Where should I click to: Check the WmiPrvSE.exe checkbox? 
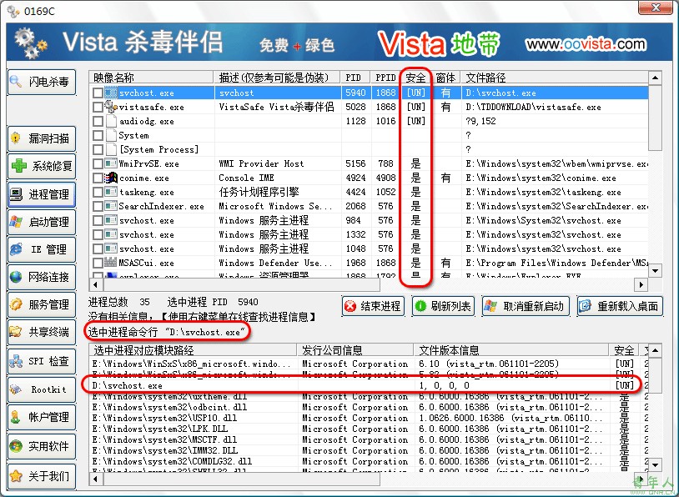(98, 163)
